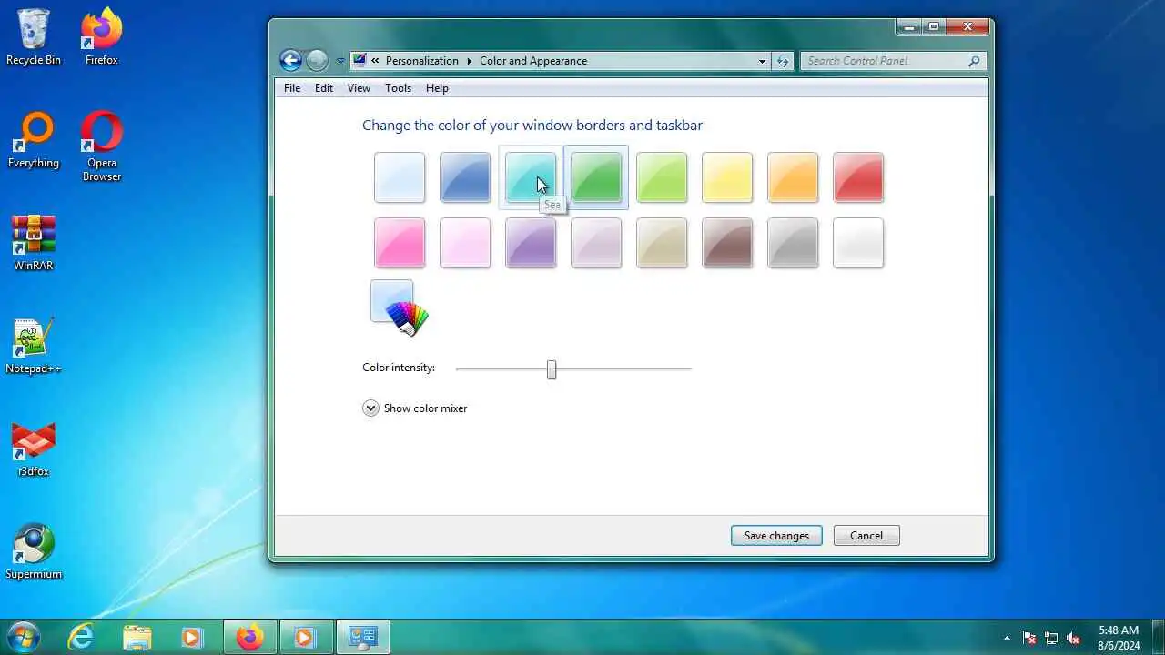Open the File menu
Viewport: 1165px width, 655px height.
292,88
